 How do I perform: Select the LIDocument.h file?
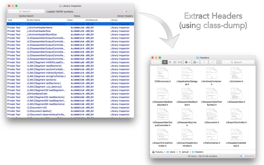[212, 116]
